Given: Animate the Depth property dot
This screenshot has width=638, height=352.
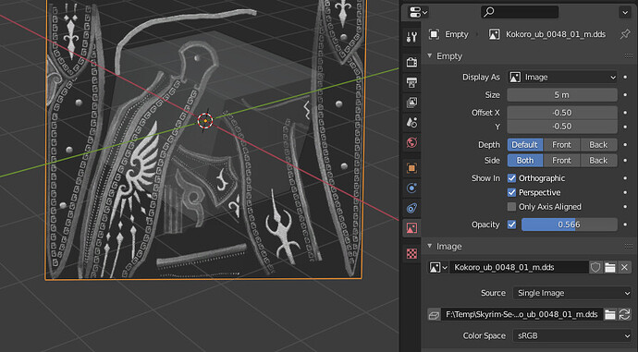Looking at the screenshot, I should [x=625, y=145].
